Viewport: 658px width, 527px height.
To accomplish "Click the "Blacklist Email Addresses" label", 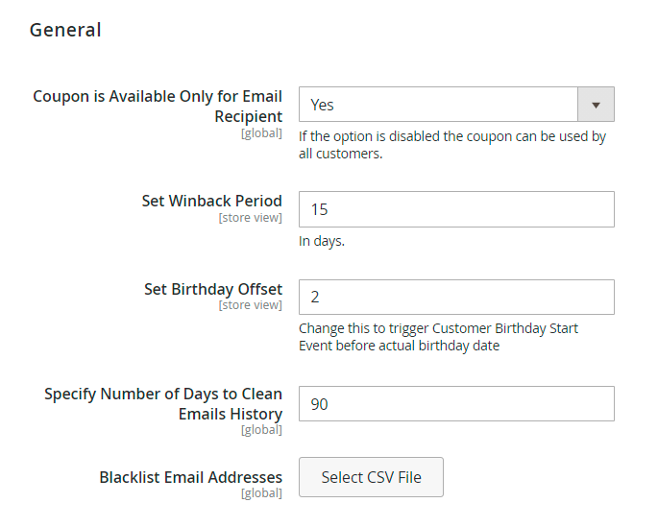I will (x=191, y=477).
